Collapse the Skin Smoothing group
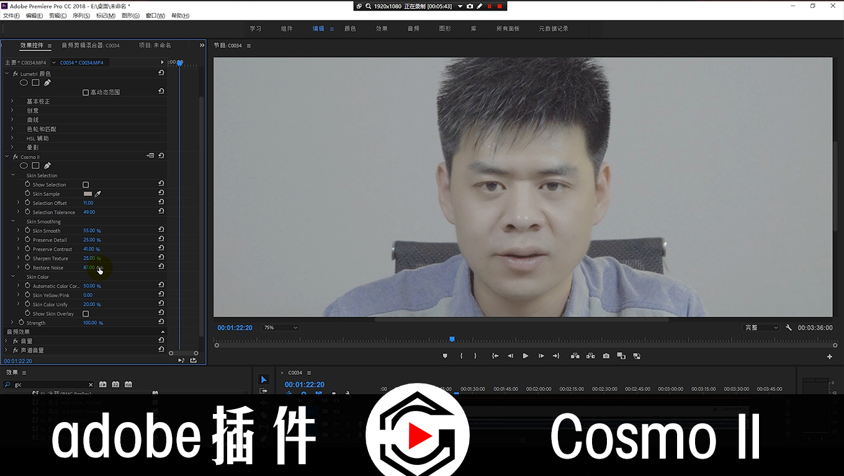 click(13, 221)
